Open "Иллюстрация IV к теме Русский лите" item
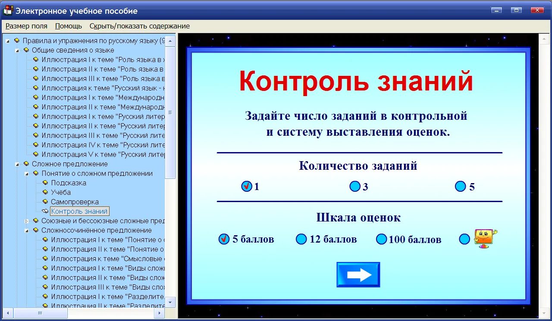552x321 pixels. coord(103,145)
